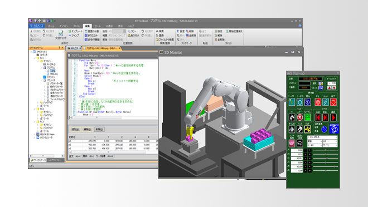Click the blue Start program button
Screen dimensions: 368x207
[308, 102]
